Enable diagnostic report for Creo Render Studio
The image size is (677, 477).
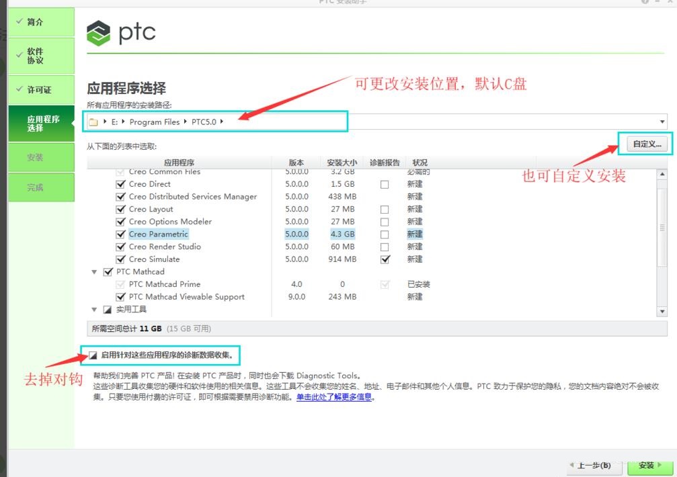click(385, 247)
